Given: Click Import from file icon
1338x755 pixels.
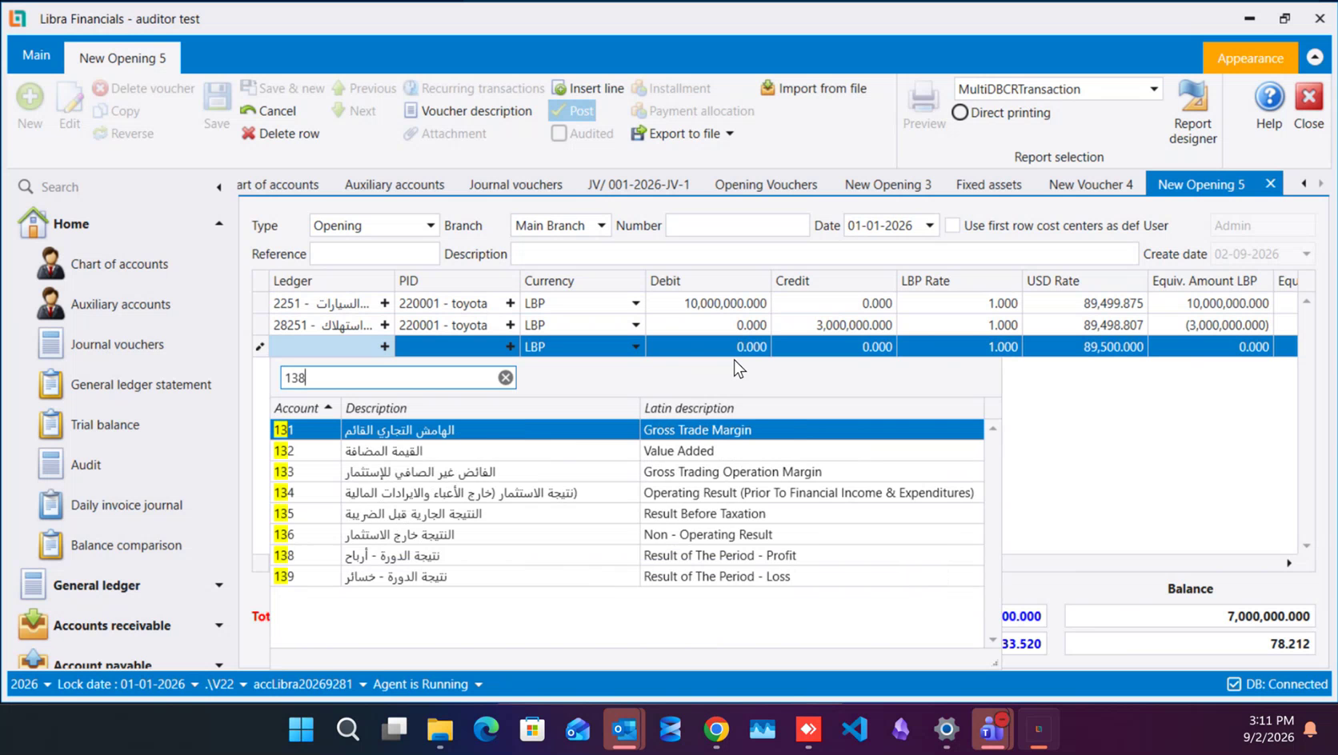Looking at the screenshot, I should (x=767, y=88).
